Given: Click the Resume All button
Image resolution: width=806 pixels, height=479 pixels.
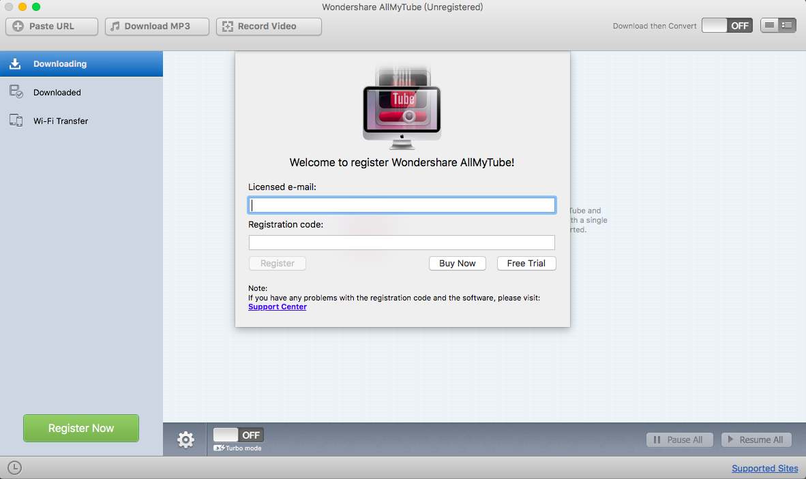Looking at the screenshot, I should pos(756,440).
